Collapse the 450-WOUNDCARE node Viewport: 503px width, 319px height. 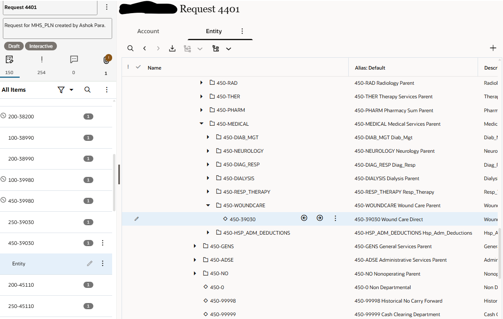[x=208, y=205]
